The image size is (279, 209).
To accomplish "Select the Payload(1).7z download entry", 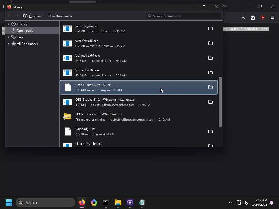I will coord(139,131).
